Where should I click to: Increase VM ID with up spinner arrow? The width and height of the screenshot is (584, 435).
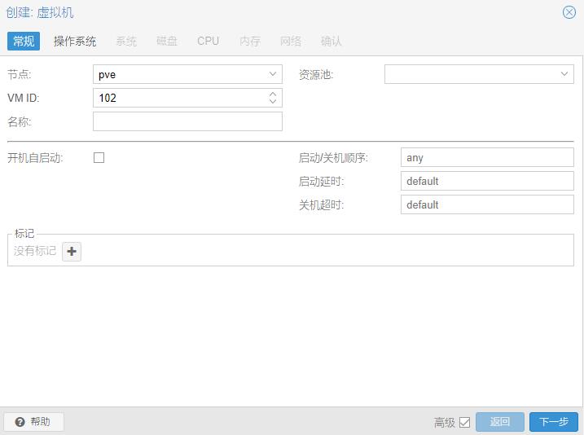pos(273,94)
